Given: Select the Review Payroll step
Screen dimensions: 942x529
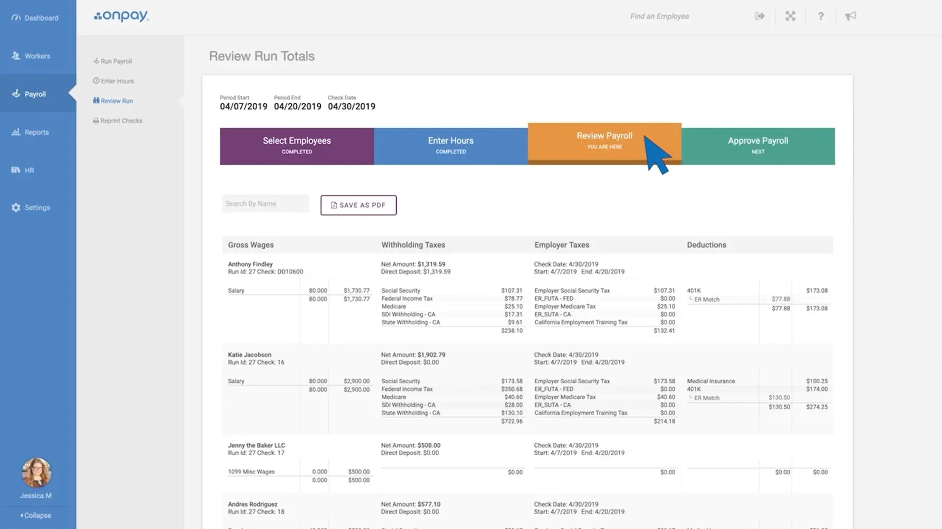Looking at the screenshot, I should click(604, 143).
